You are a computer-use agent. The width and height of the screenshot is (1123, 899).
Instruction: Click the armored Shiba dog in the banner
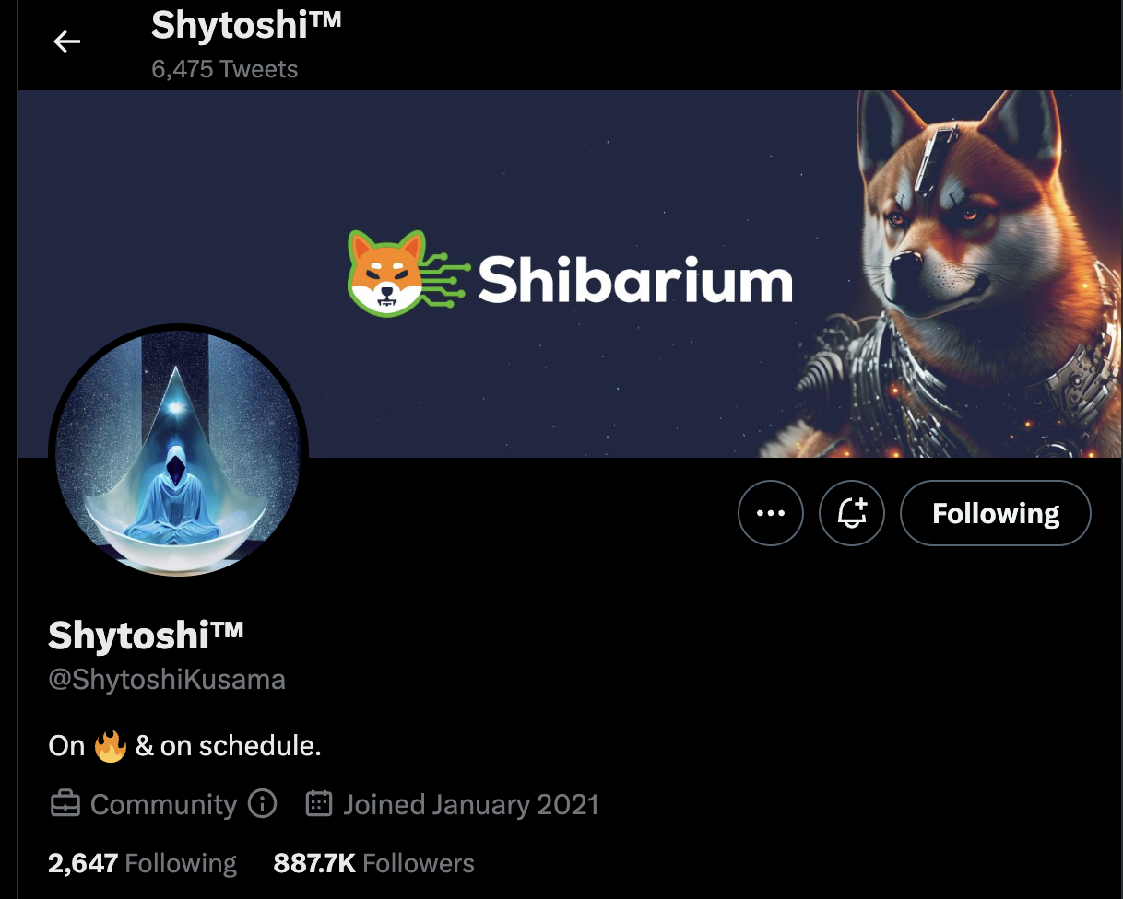tap(959, 274)
